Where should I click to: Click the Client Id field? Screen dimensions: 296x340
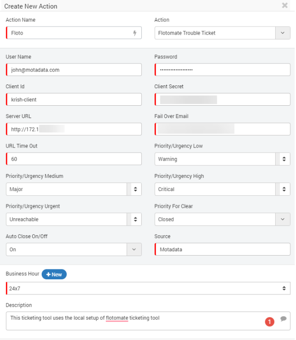(x=74, y=100)
